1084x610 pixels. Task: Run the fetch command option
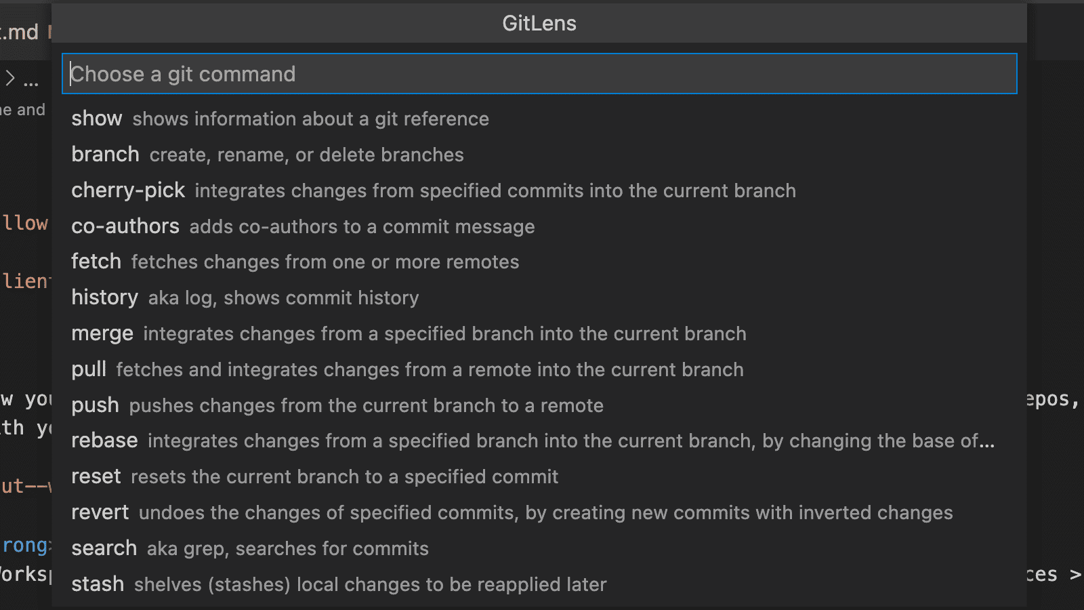pyautogui.click(x=539, y=262)
